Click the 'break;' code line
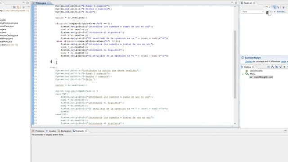This screenshot has width=288, height=162. (x=65, y=112)
